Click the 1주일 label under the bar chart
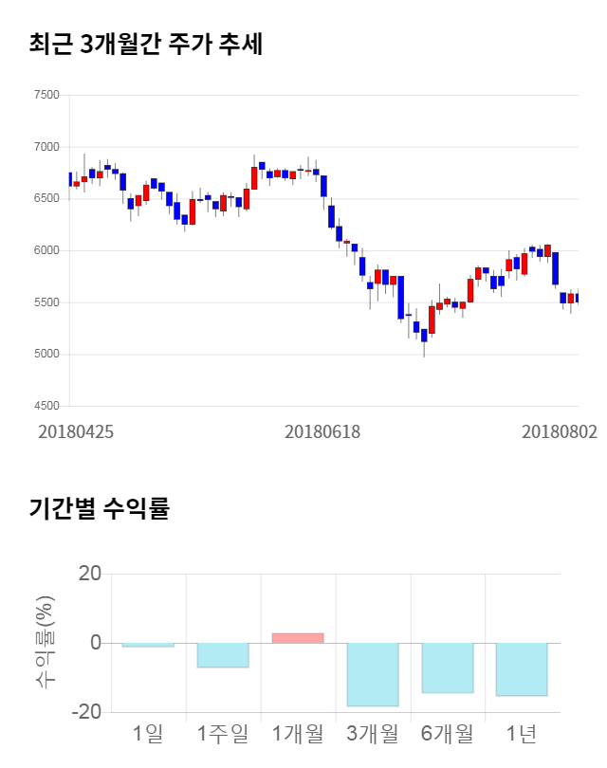 click(x=223, y=733)
